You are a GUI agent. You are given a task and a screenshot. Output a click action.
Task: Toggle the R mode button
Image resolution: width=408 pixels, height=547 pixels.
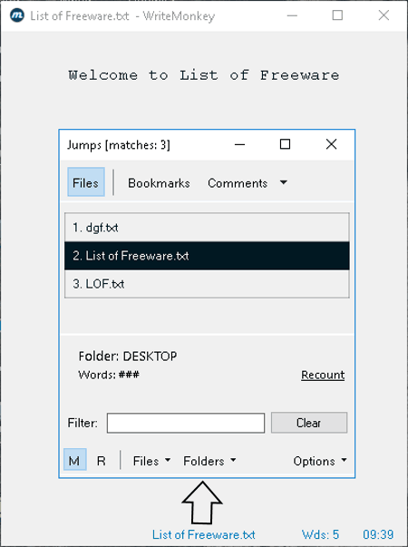pos(102,461)
